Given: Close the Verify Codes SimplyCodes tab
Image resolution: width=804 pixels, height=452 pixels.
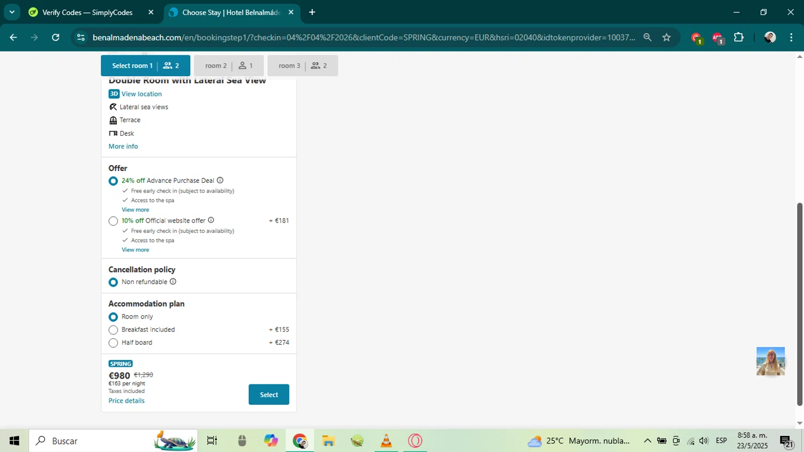Looking at the screenshot, I should tap(151, 12).
